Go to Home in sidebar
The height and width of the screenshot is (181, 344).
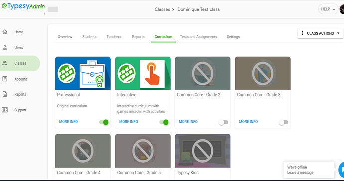point(19,32)
